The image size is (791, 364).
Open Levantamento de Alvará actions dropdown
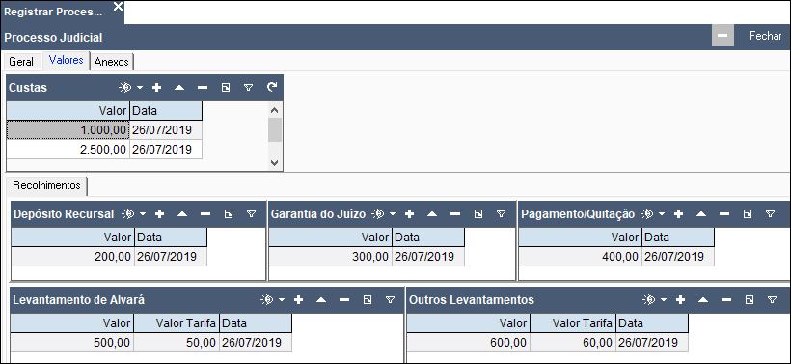click(x=282, y=300)
